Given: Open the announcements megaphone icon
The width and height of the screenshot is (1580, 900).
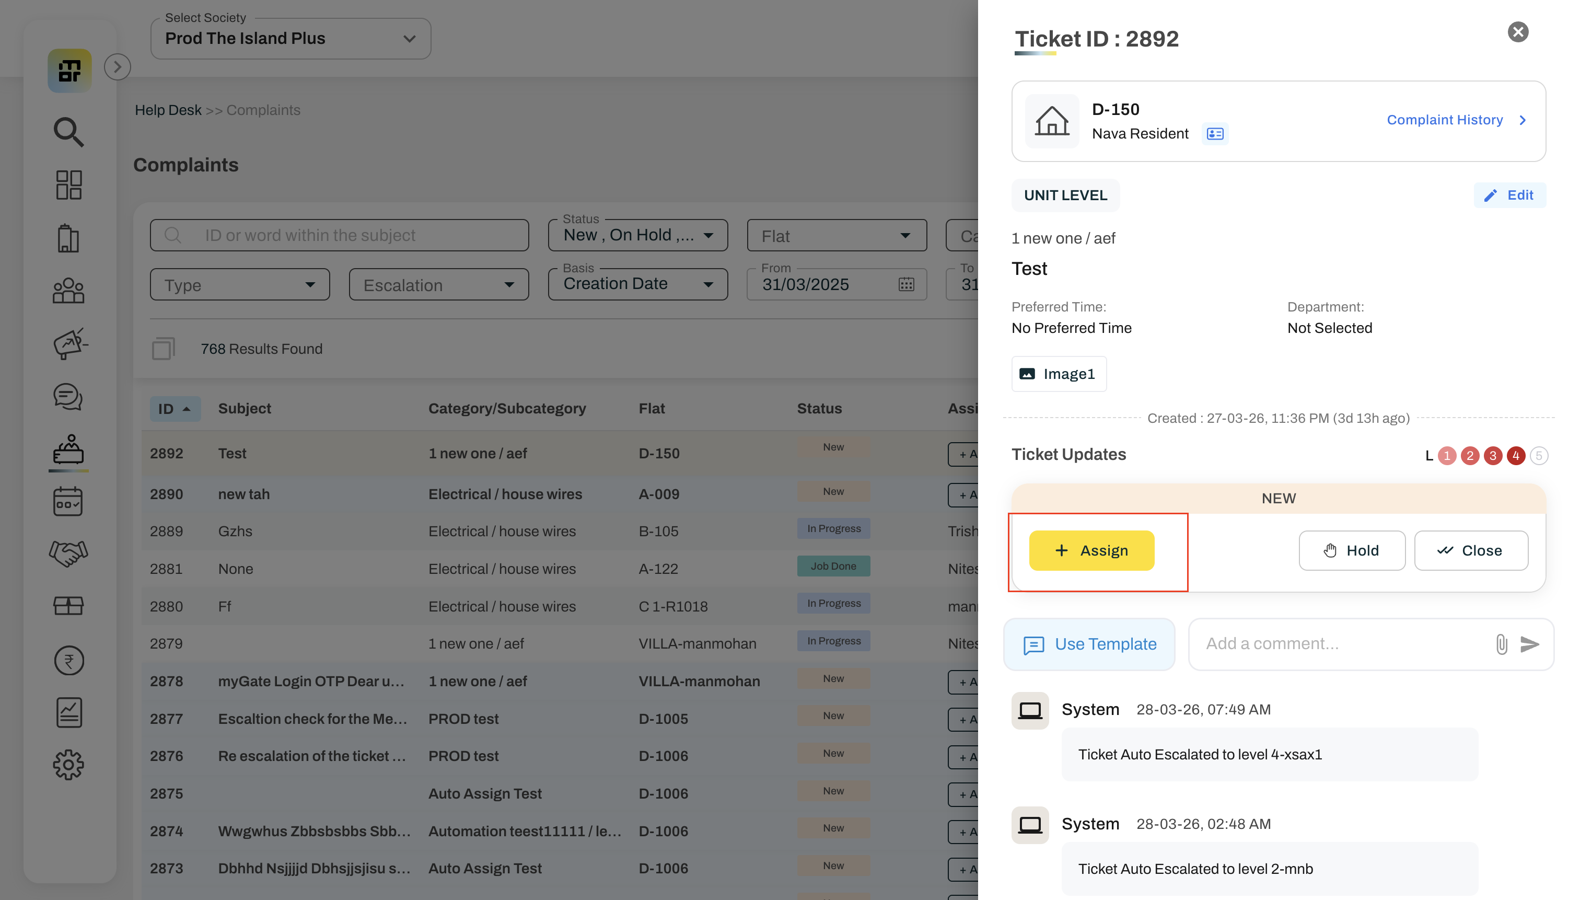Looking at the screenshot, I should pos(70,344).
